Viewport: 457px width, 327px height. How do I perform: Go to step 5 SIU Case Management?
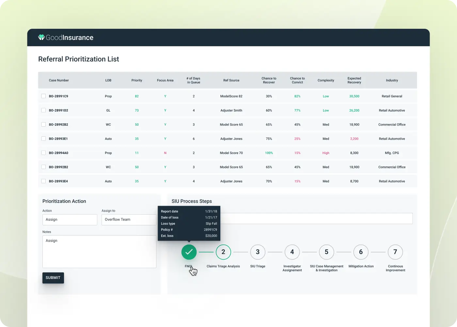click(326, 252)
